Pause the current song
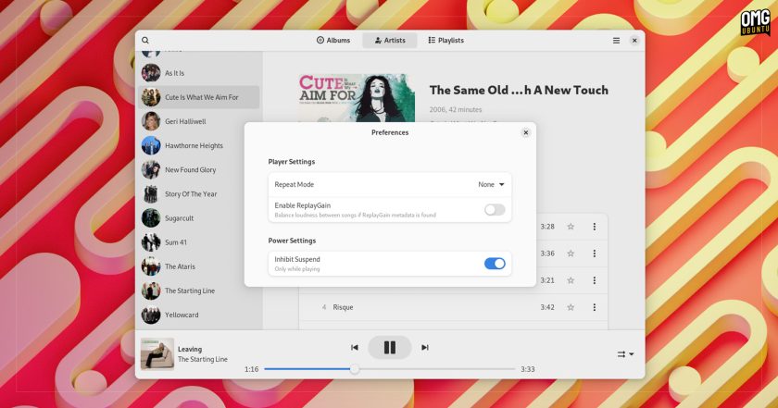The width and height of the screenshot is (778, 408). tap(390, 348)
